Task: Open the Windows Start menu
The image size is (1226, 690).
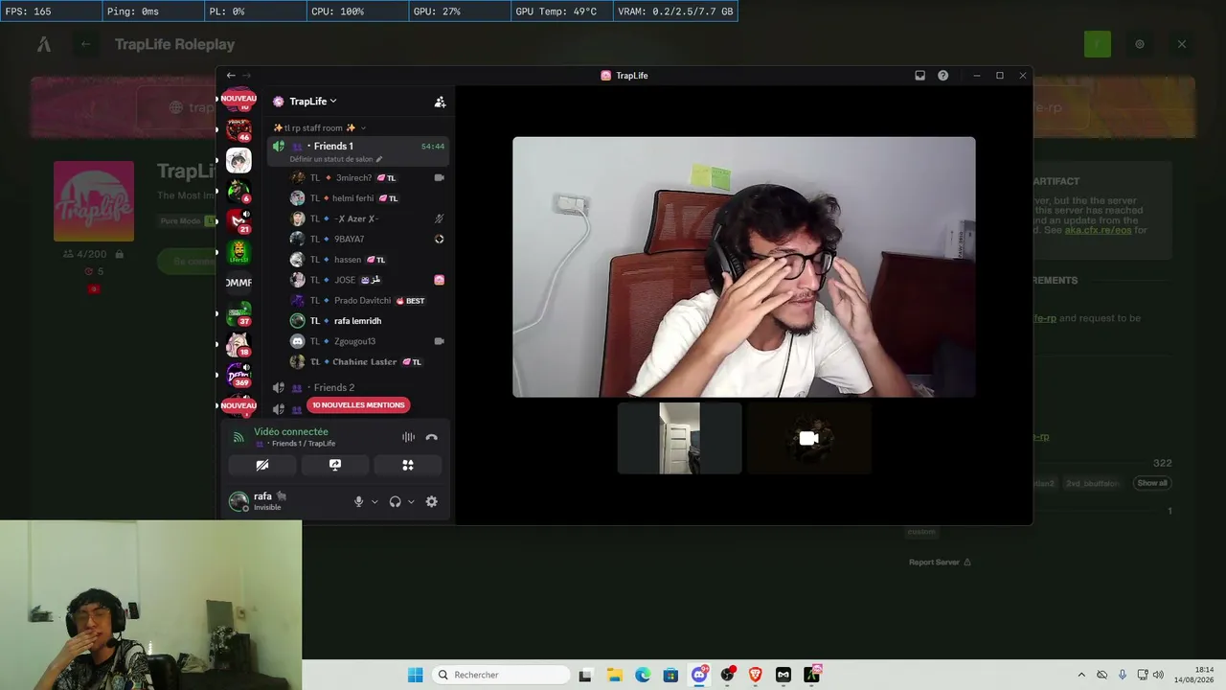Action: point(415,675)
